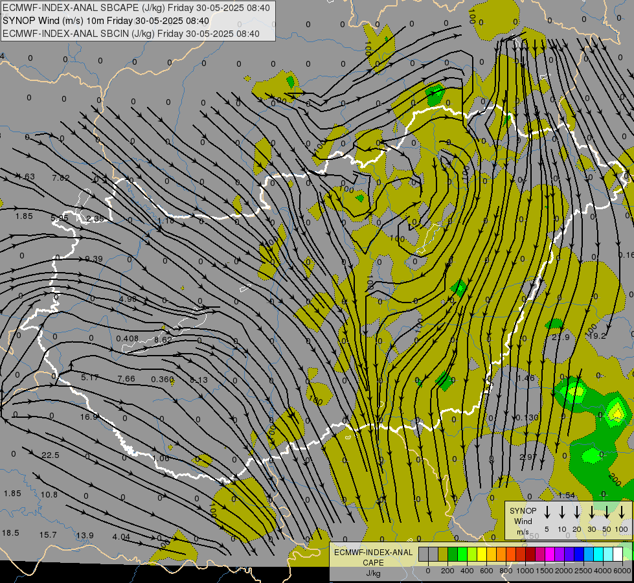Select the dark blue swatch before 2500
Screen dimensions: 634x583
[579, 554]
